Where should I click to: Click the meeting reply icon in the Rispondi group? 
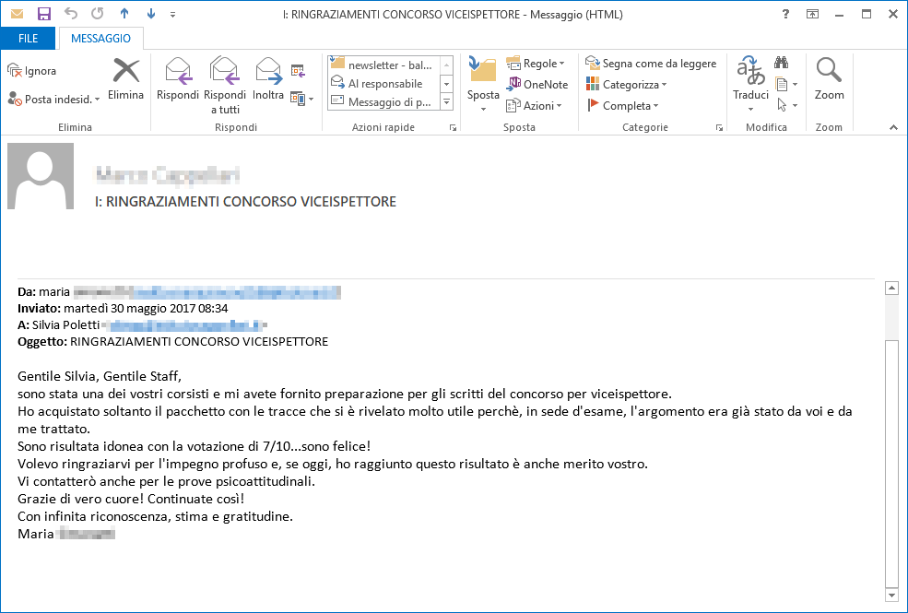tap(298, 71)
